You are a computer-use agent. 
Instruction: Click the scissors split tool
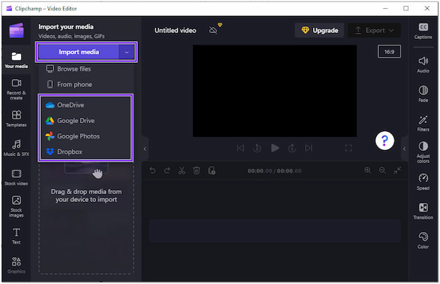(x=182, y=171)
